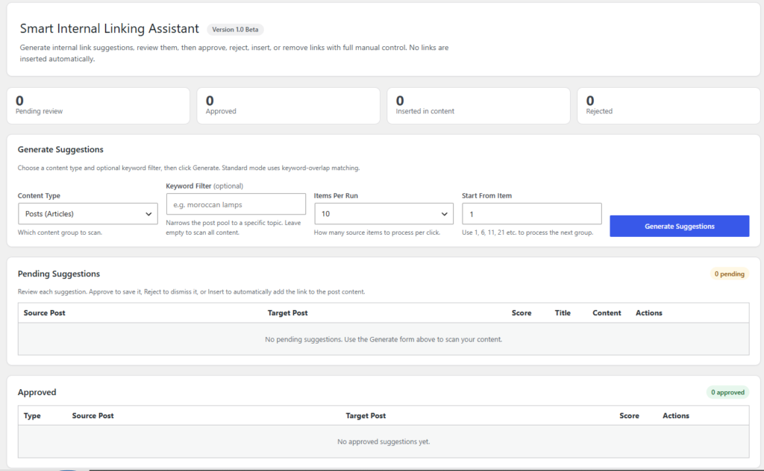Click the 0 pending badge
The width and height of the screenshot is (764, 471).
[730, 274]
